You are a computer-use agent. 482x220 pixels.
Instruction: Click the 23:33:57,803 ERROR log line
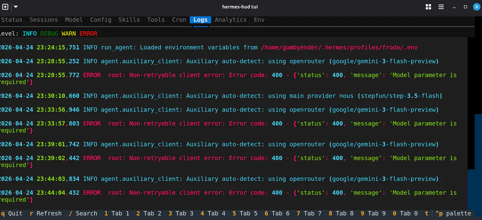point(229,127)
